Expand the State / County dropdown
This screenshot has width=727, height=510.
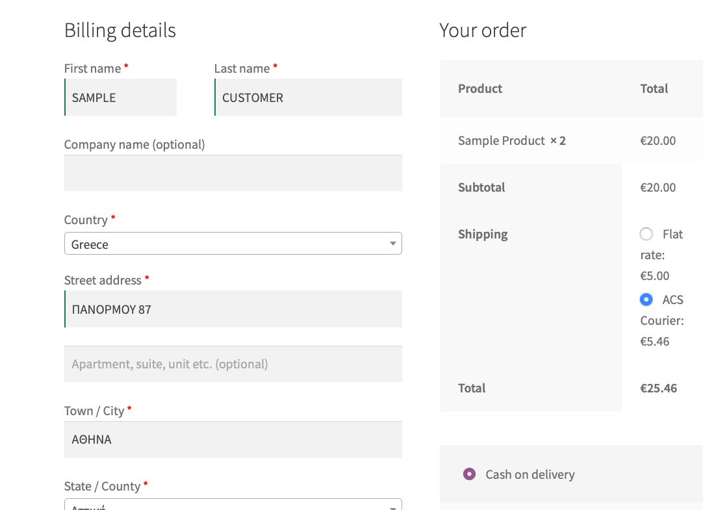click(233, 505)
